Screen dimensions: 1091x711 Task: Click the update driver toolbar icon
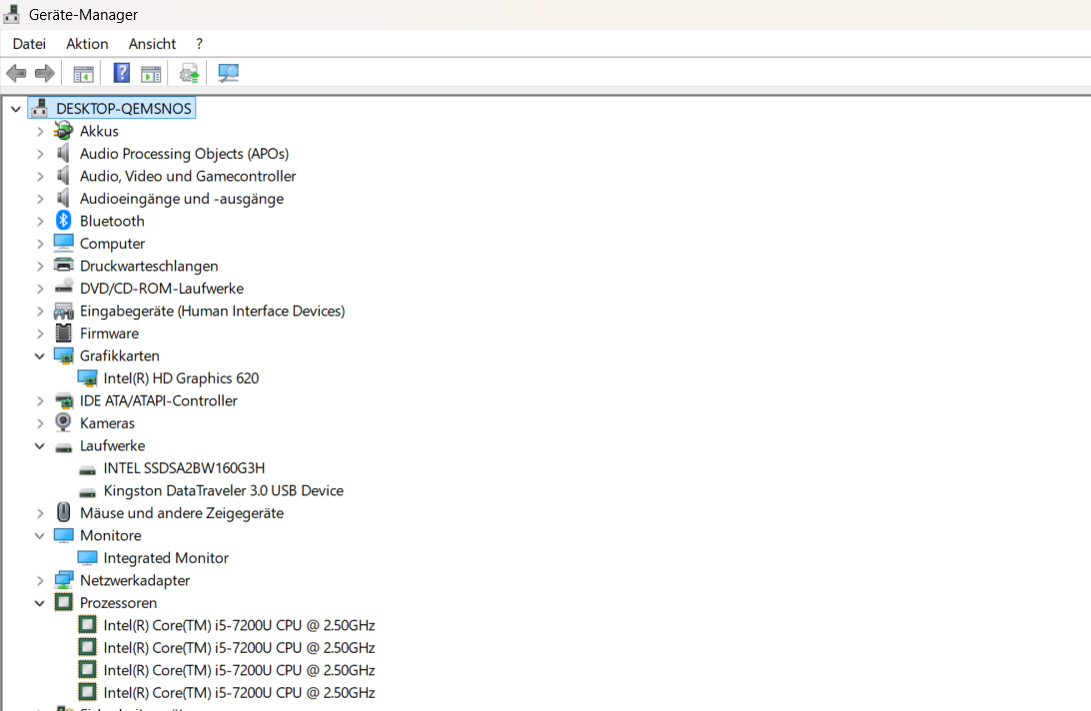(x=189, y=73)
